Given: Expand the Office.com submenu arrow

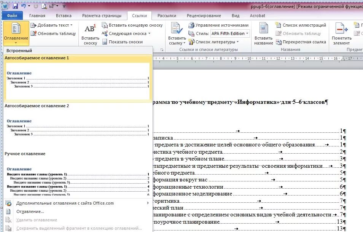Looking at the screenshot, I should coord(148,203).
